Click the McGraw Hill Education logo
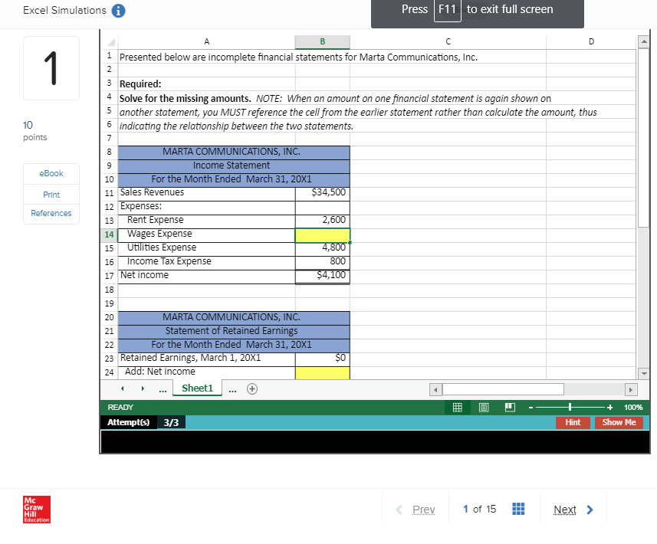Image resolution: width=657 pixels, height=544 pixels. pos(37,510)
